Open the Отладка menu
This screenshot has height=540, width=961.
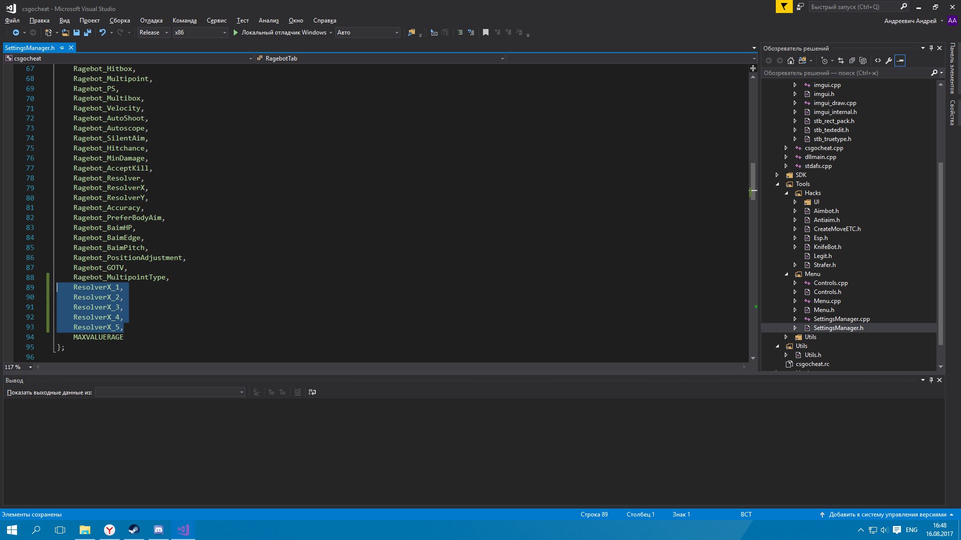[151, 20]
